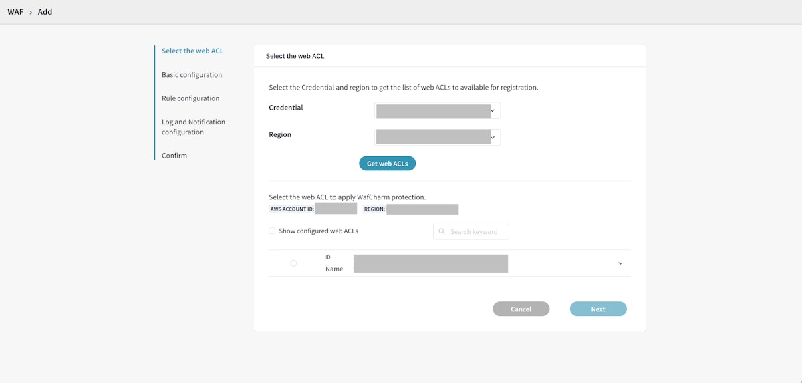Click the search magnifier icon
Viewport: 802px width, 383px height.
point(442,231)
